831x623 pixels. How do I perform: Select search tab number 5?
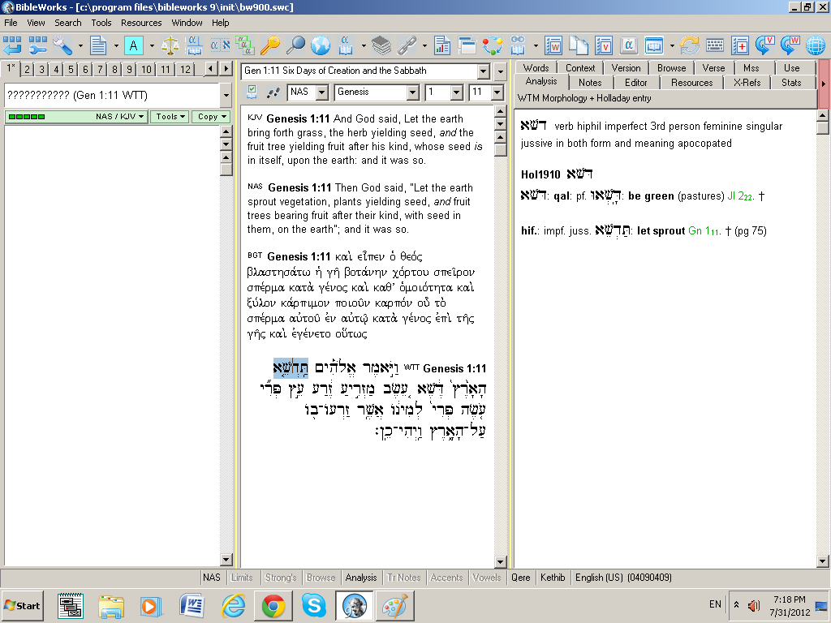tap(71, 70)
